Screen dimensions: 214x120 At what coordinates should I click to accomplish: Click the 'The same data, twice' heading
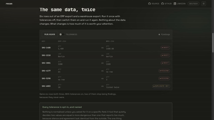(67, 10)
